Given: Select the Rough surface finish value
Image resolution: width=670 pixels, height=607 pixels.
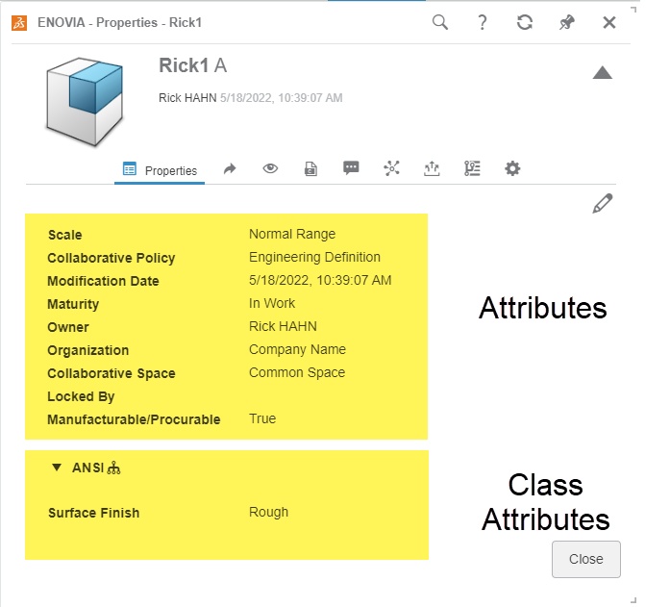Looking at the screenshot, I should (268, 512).
